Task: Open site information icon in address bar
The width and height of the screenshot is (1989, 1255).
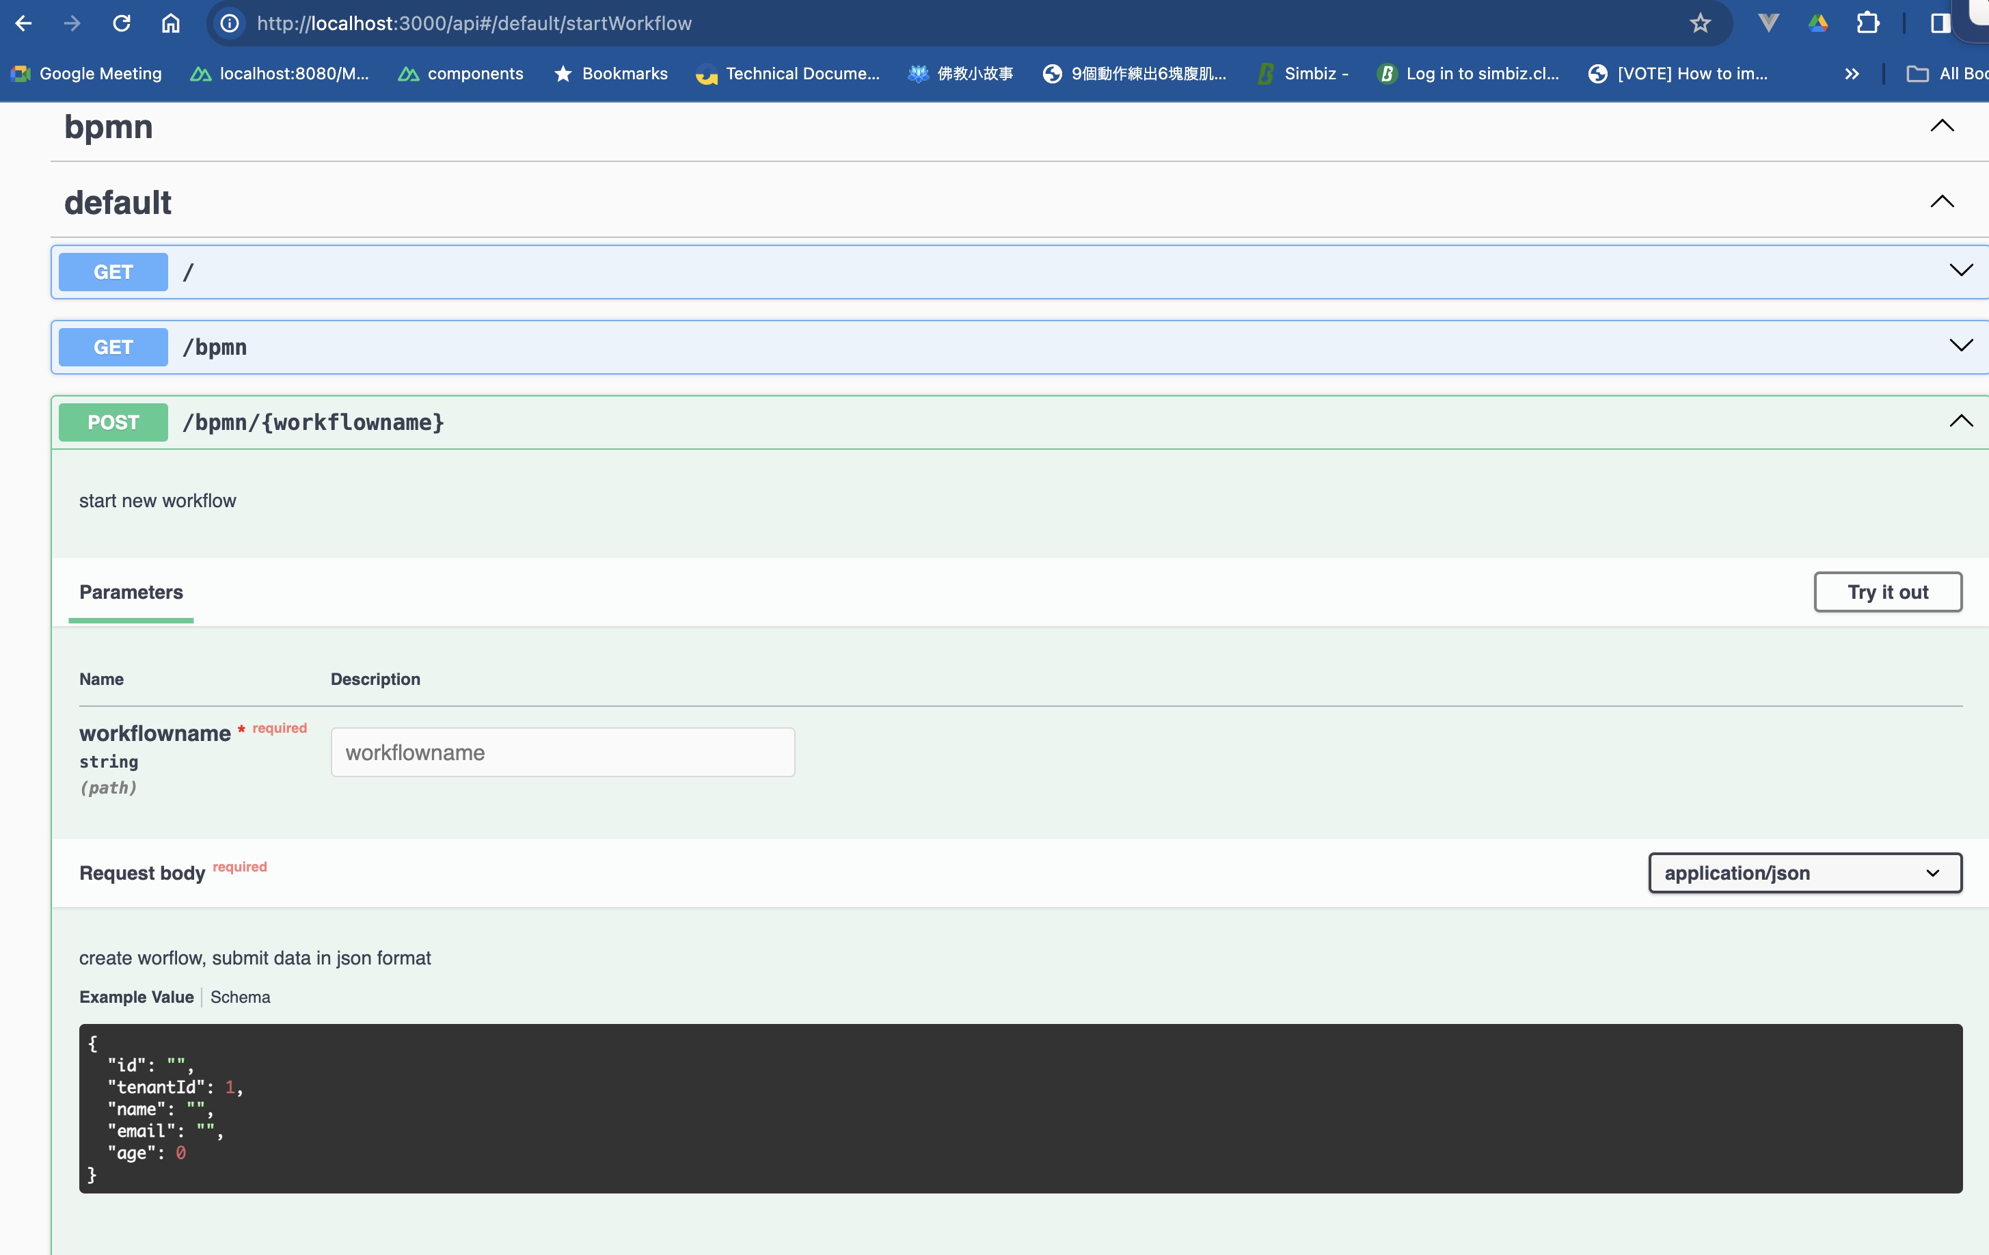Action: 230,23
